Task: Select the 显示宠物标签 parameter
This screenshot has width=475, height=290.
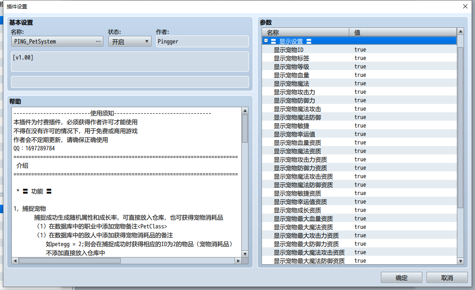Action: (359, 58)
